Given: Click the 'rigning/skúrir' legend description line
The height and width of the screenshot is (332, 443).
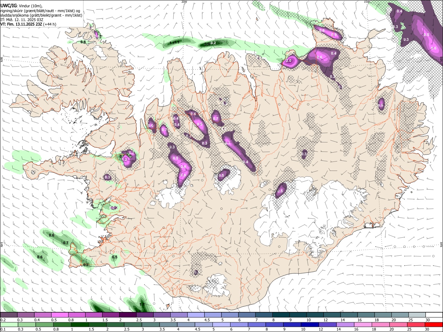Looking at the screenshot, I should (40, 10).
